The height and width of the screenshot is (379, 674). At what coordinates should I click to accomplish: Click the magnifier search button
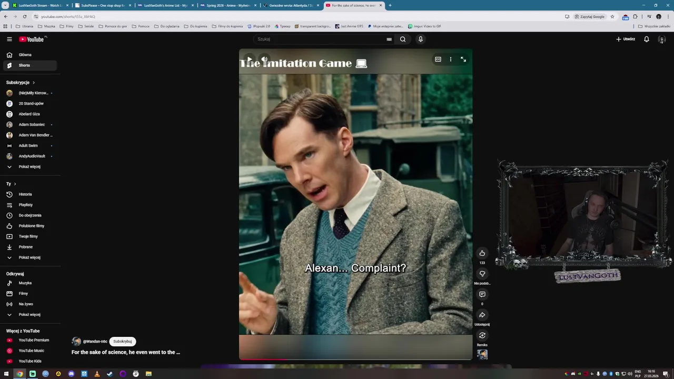pyautogui.click(x=403, y=39)
